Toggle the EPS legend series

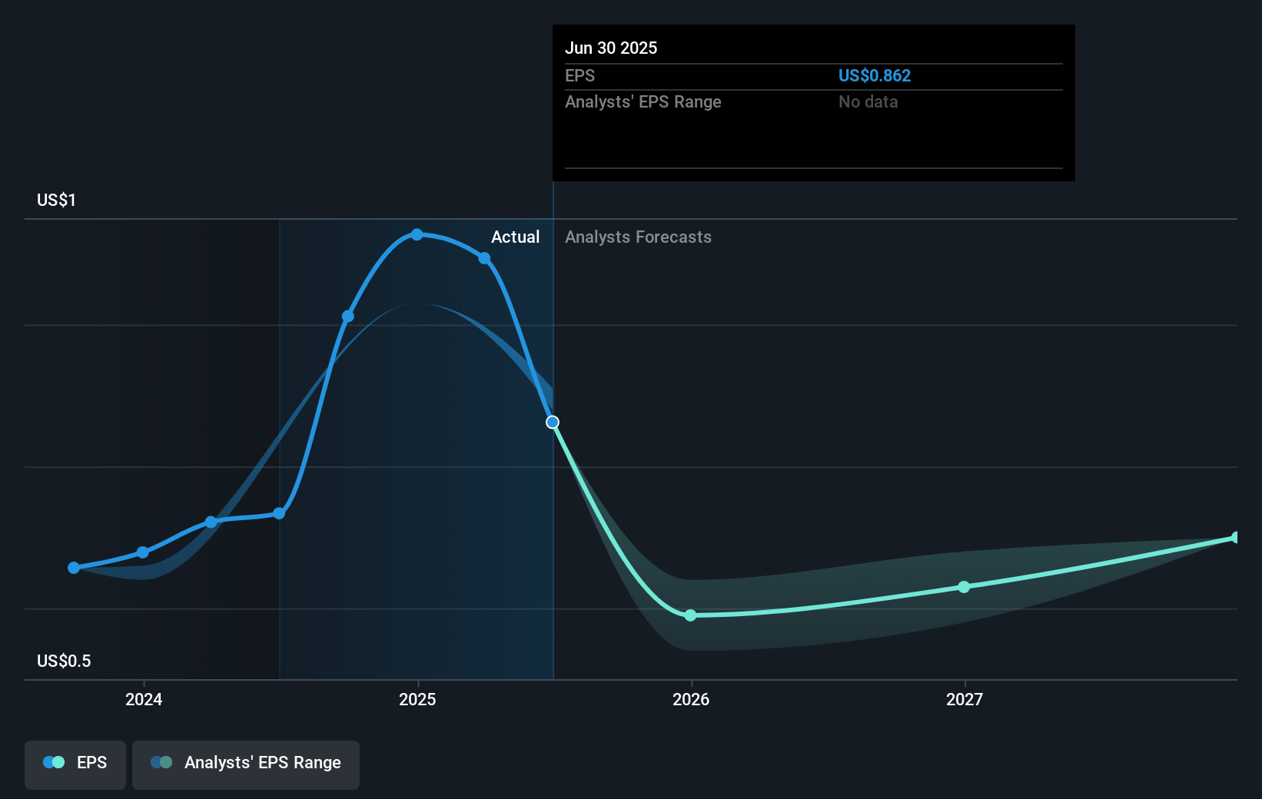point(75,764)
